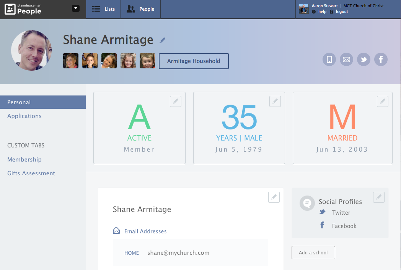
Task: Go to the People tab
Action: (x=140, y=9)
